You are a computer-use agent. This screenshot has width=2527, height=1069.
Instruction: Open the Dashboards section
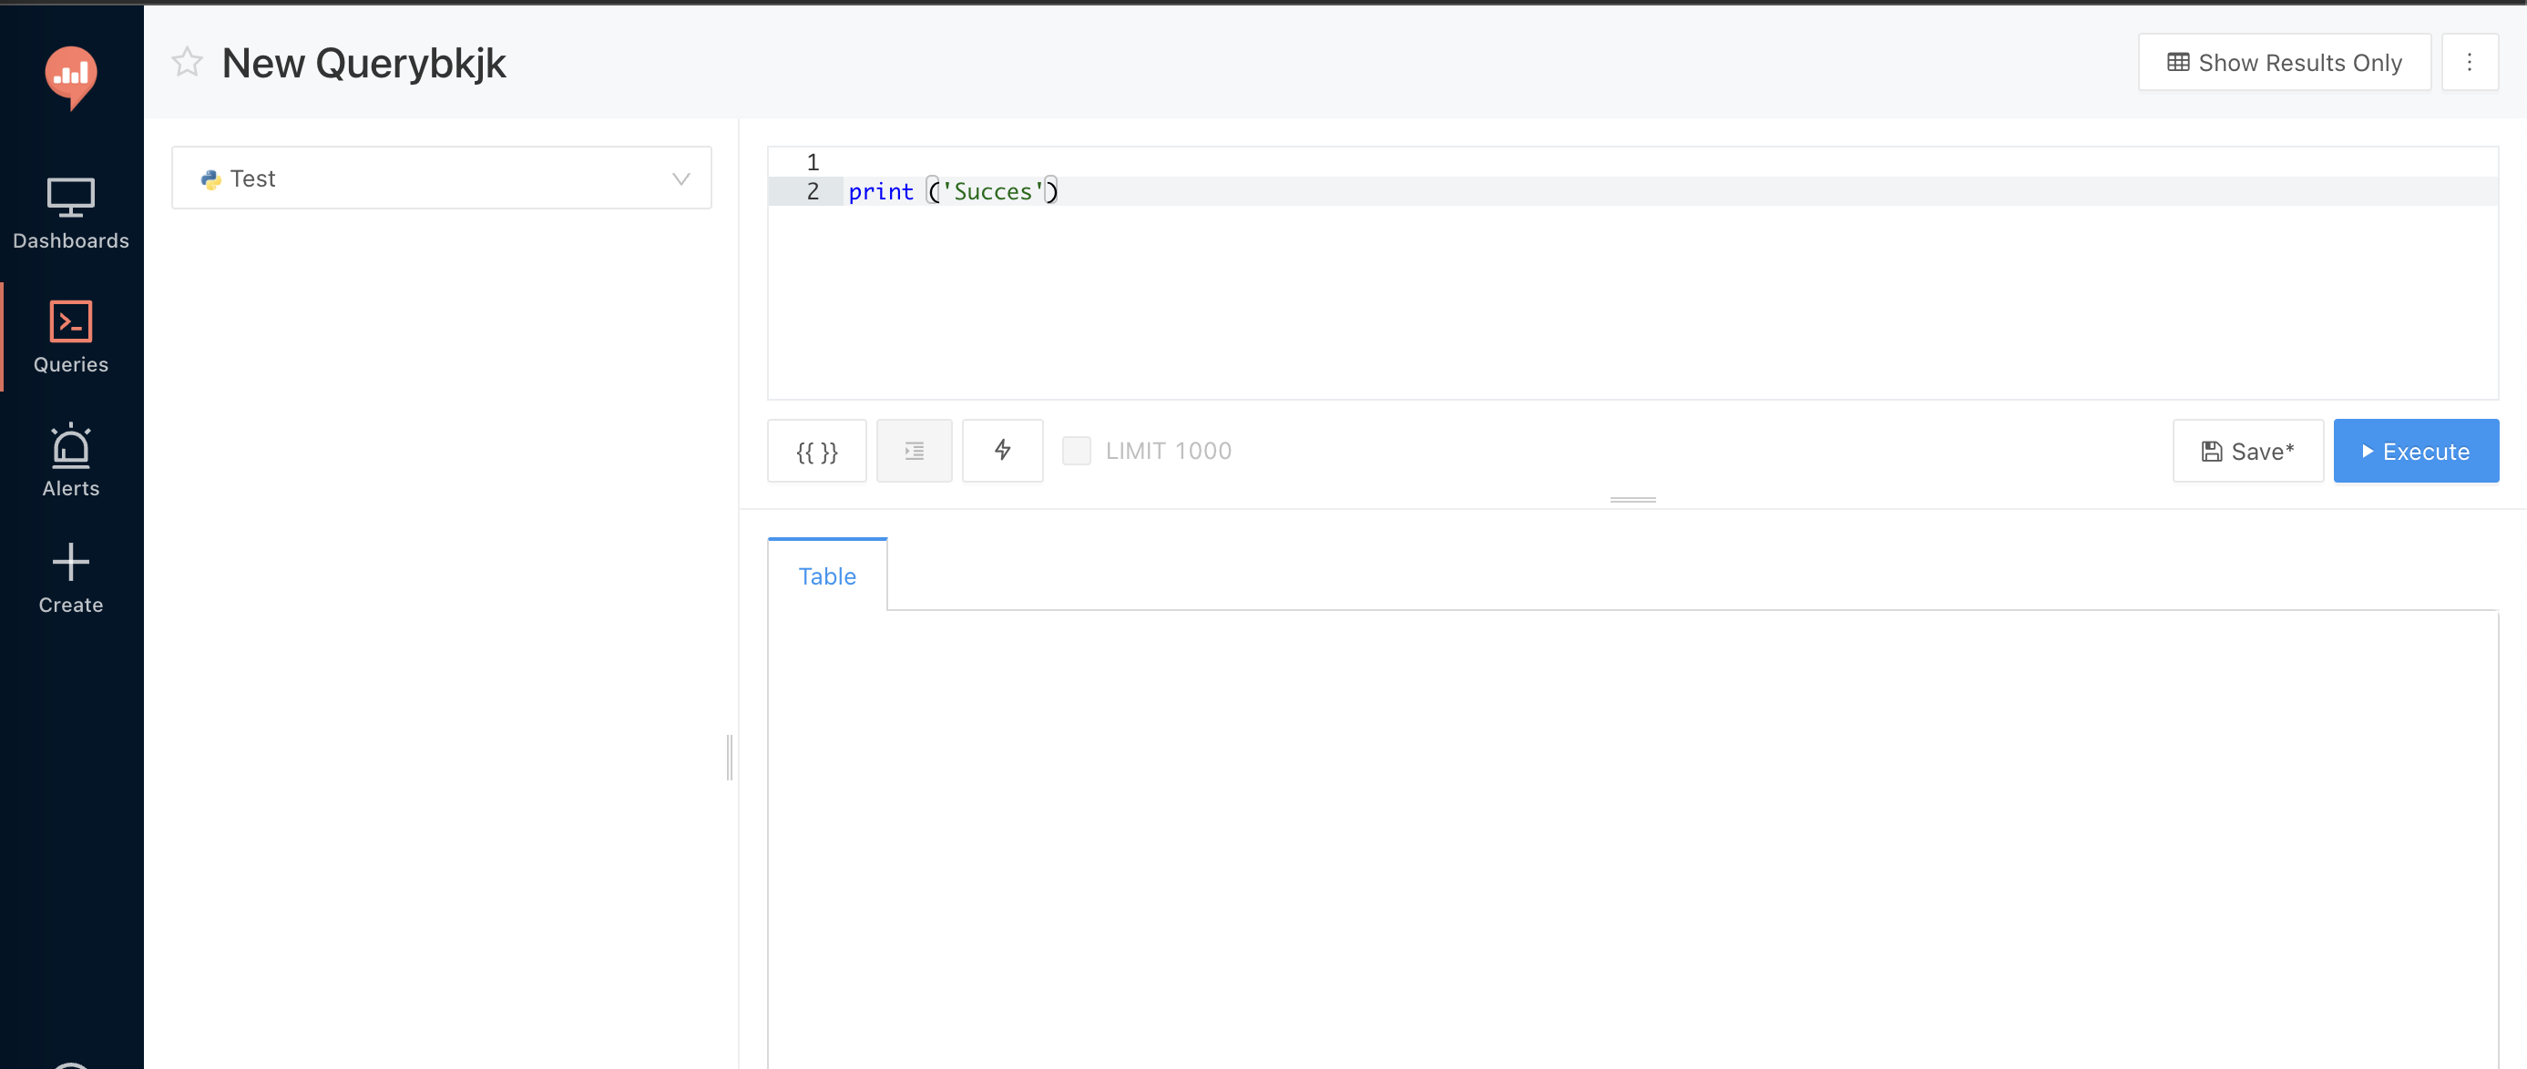(x=71, y=214)
